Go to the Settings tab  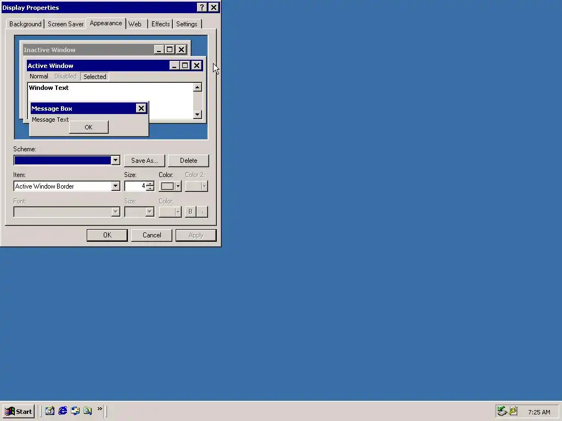coord(187,24)
